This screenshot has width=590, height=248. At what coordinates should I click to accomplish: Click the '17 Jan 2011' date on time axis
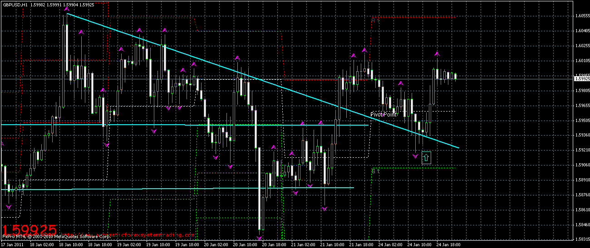pyautogui.click(x=13, y=244)
